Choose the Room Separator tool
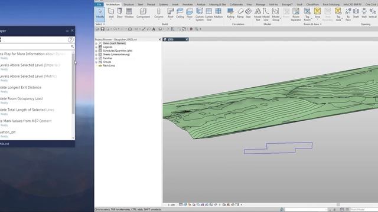The height and width of the screenshot is (212, 378). [296, 14]
